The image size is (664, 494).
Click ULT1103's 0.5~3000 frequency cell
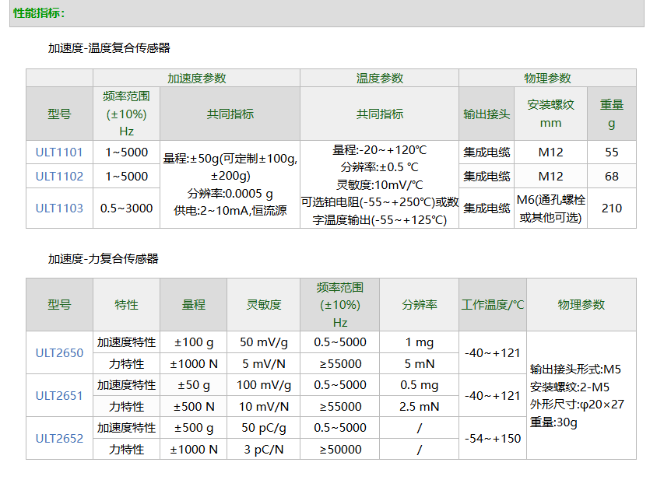click(126, 208)
